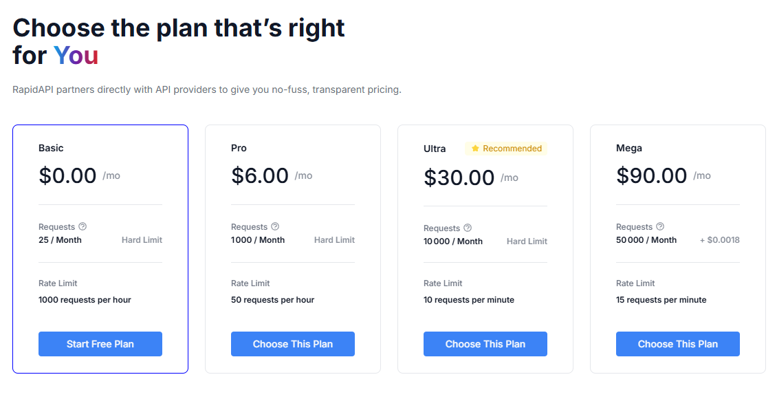The height and width of the screenshot is (399, 777).
Task: Click Hard Limit label in Ultra plan
Action: (527, 241)
